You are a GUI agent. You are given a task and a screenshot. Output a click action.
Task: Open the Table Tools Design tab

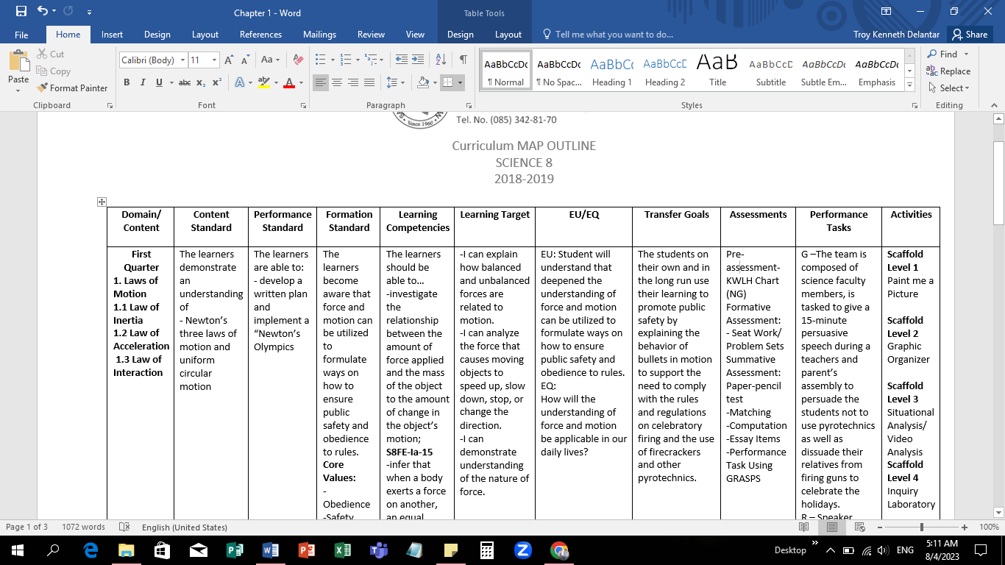pos(460,35)
